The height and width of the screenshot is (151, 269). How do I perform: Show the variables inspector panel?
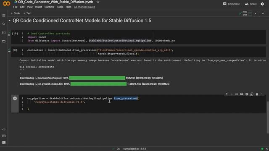(x=4, y=33)
